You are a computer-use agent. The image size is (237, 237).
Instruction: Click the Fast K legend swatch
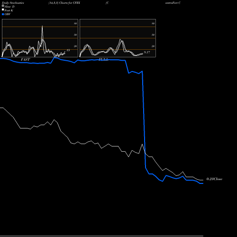click(3, 9)
